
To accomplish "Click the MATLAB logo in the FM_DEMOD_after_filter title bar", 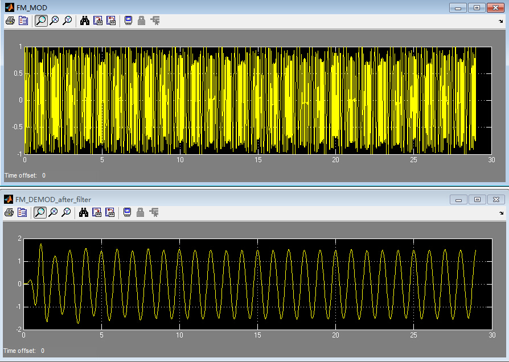I will (x=9, y=199).
